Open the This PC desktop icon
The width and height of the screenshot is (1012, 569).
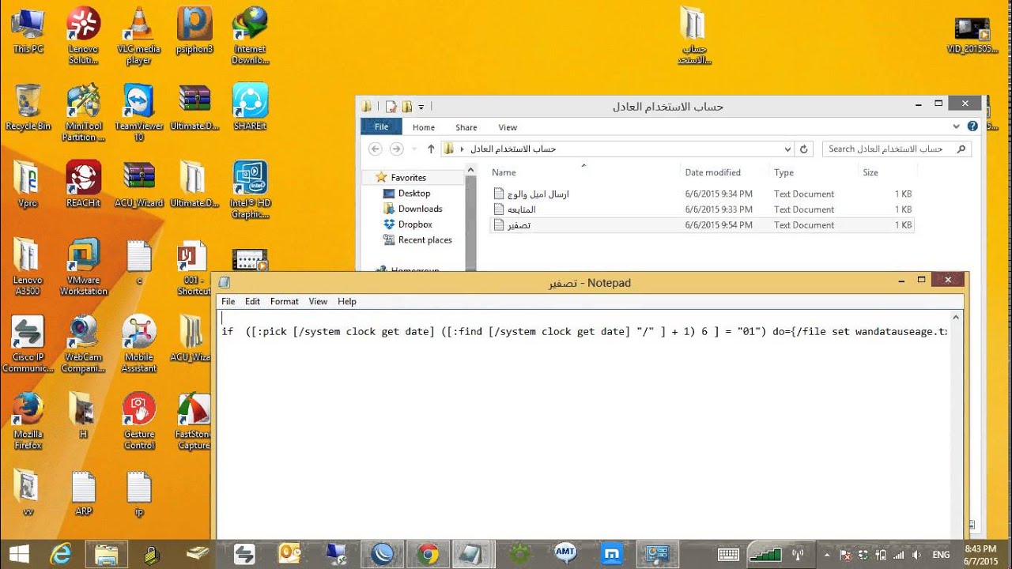click(x=28, y=32)
